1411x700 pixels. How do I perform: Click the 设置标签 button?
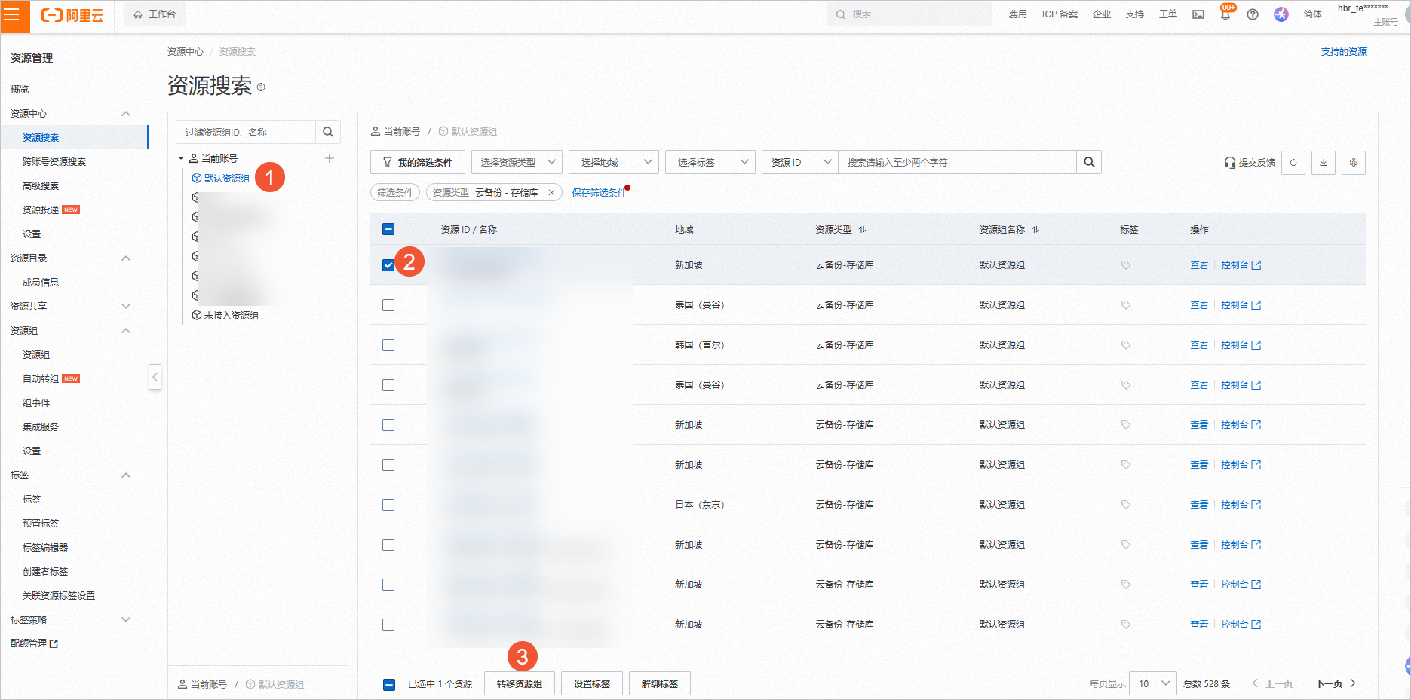tap(592, 683)
